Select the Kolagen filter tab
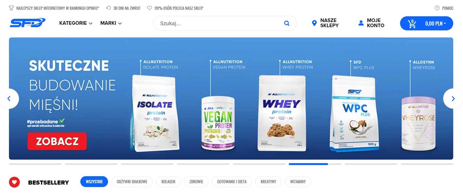This screenshot has width=463, height=193. (x=168, y=182)
